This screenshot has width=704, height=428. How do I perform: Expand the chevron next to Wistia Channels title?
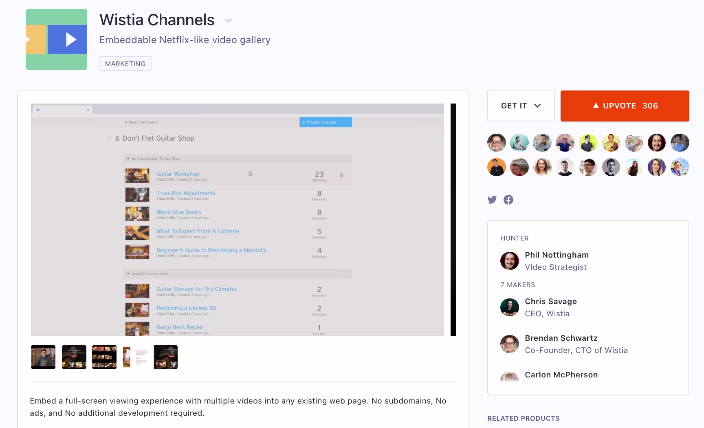tap(229, 20)
